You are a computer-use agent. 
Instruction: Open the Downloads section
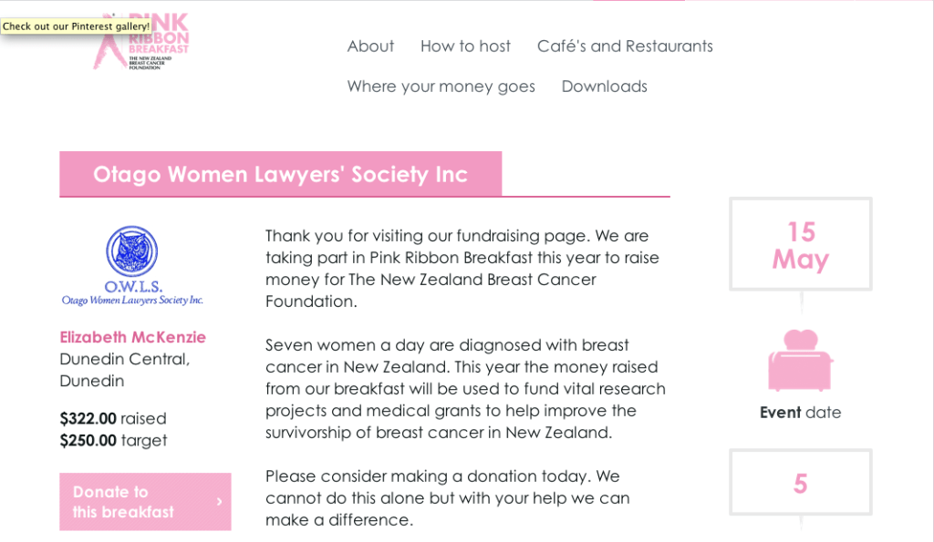point(604,86)
